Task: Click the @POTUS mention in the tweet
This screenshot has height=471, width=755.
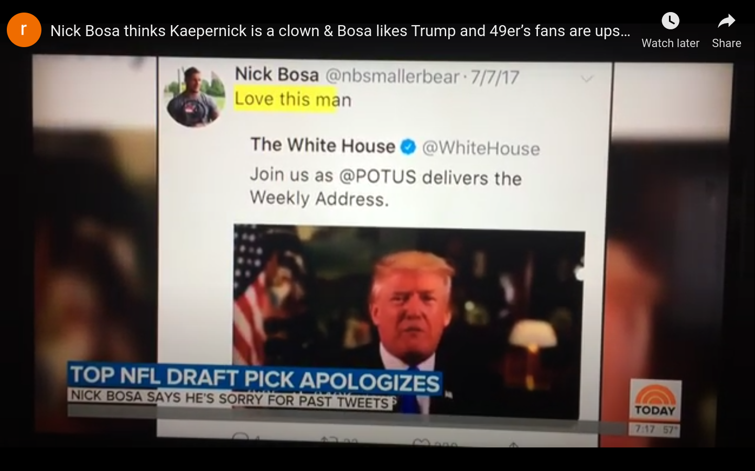Action: coord(377,176)
